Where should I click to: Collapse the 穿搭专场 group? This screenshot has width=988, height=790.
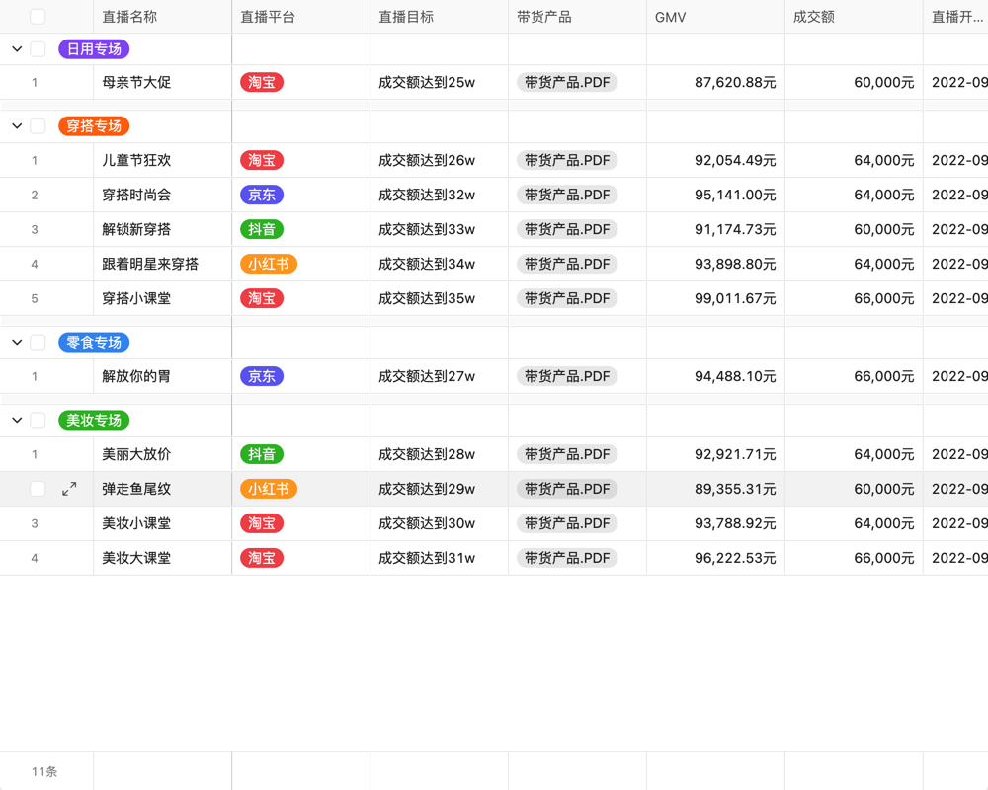[15, 125]
